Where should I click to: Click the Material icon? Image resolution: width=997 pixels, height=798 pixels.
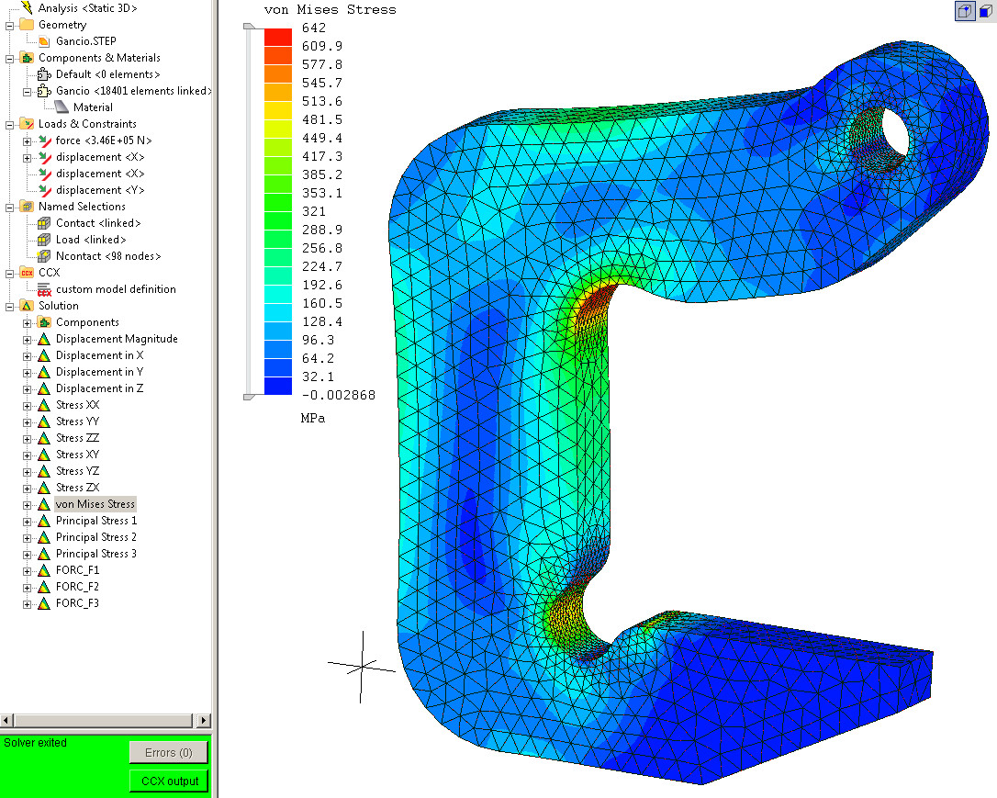pos(61,107)
